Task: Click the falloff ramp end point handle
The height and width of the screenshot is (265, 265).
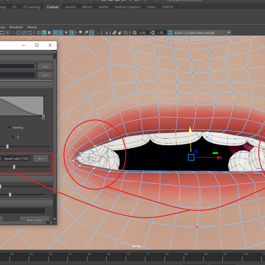Action: pos(44,117)
